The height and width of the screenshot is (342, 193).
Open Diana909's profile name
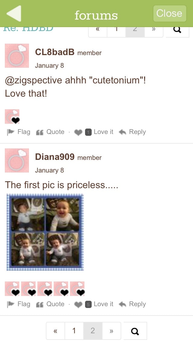[55, 157]
